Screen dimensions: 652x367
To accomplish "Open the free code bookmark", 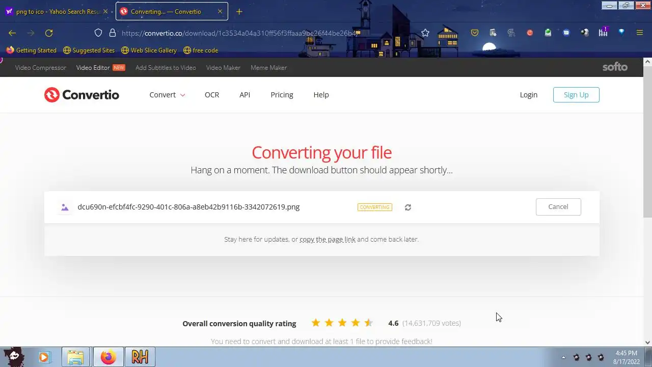I will 201,50.
